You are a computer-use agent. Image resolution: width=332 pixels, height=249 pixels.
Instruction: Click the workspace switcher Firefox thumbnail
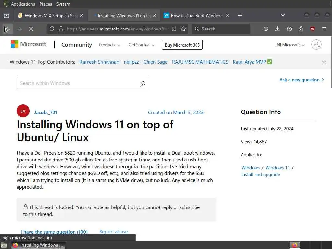(x=294, y=245)
